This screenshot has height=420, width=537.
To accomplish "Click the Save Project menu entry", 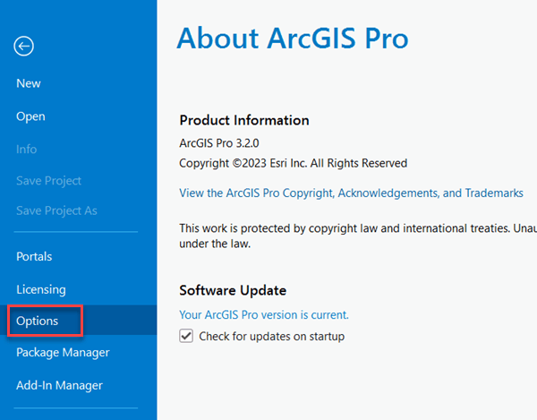I will 48,181.
